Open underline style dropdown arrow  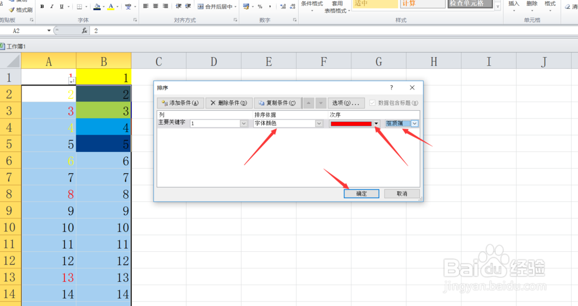point(68,6)
